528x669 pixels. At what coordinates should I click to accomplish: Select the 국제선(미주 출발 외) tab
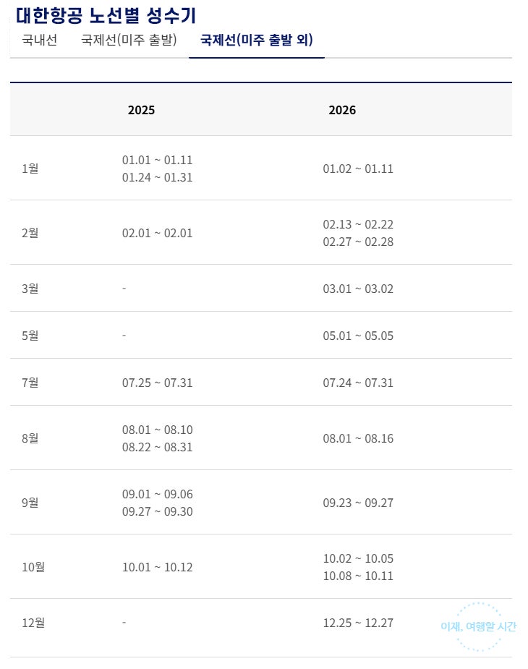coord(256,41)
